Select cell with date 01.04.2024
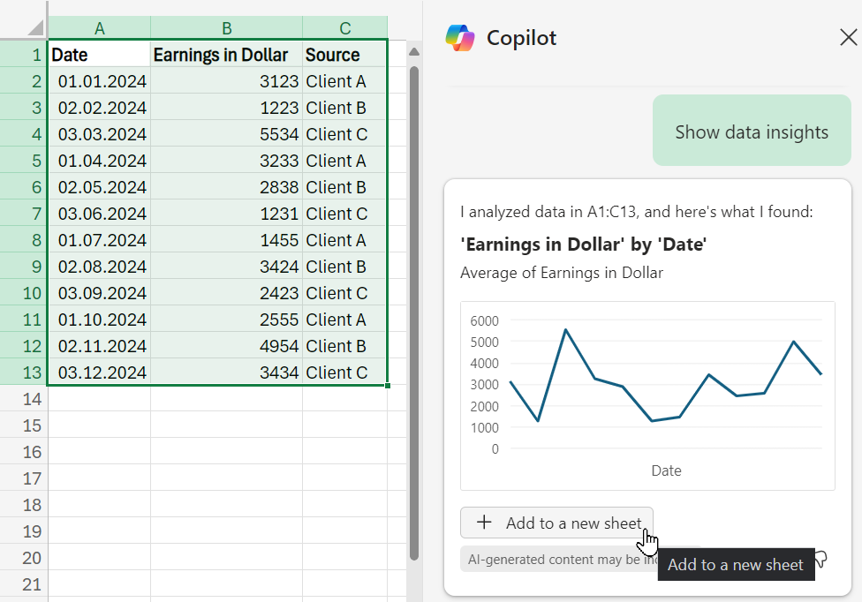 (99, 160)
